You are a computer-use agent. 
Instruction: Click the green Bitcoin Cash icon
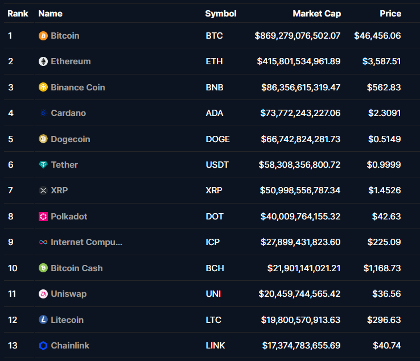coord(43,268)
